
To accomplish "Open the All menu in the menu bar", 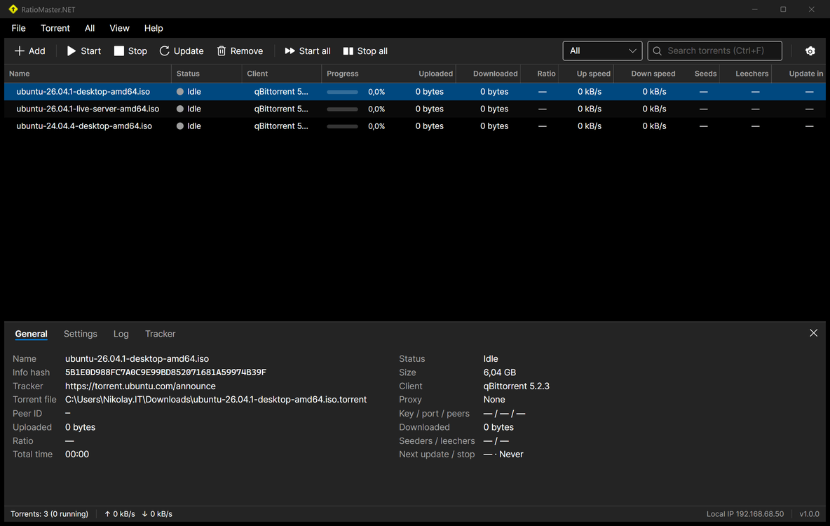I will (x=90, y=28).
